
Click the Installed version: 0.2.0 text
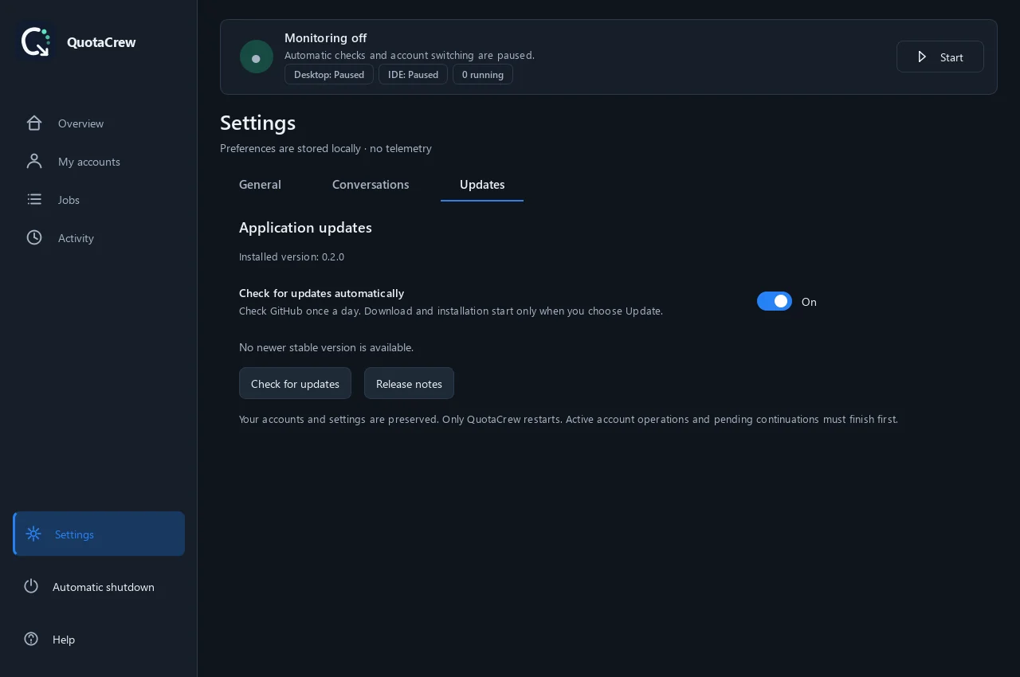pyautogui.click(x=292, y=256)
